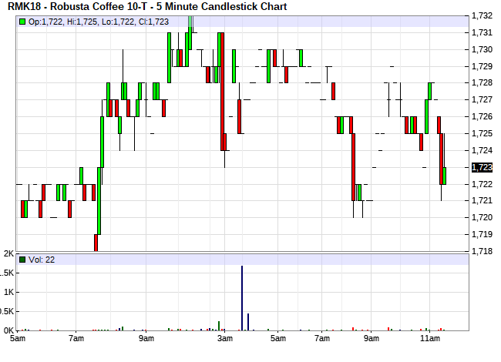This screenshot has height=362, width=501.
Task: Click the 1,721 price axis label
Action: point(483,200)
